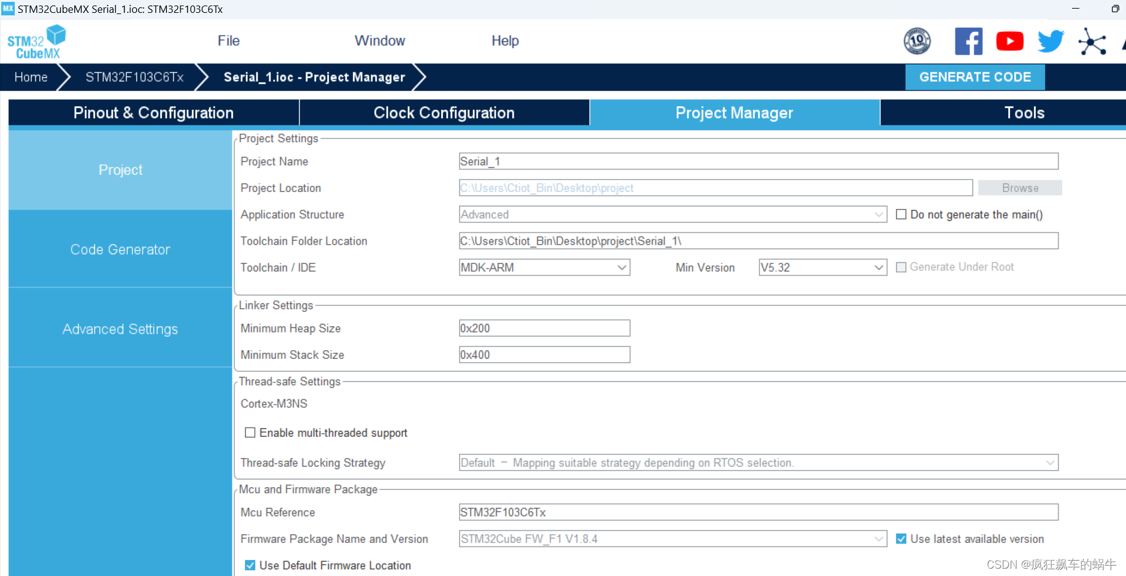The height and width of the screenshot is (576, 1126).
Task: Expand Thread-safe Locking Strategy dropdown
Action: pos(758,463)
